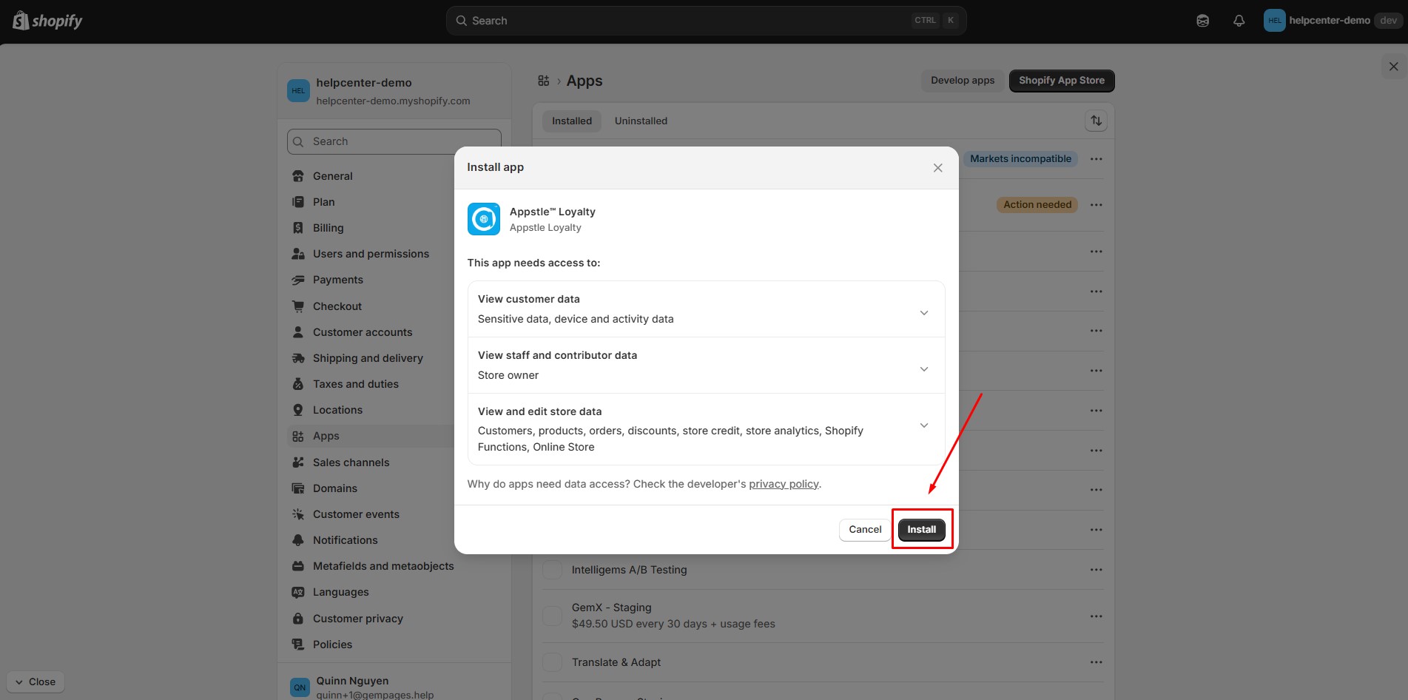Open Billing settings in sidebar
Image resolution: width=1408 pixels, height=700 pixels.
(328, 228)
